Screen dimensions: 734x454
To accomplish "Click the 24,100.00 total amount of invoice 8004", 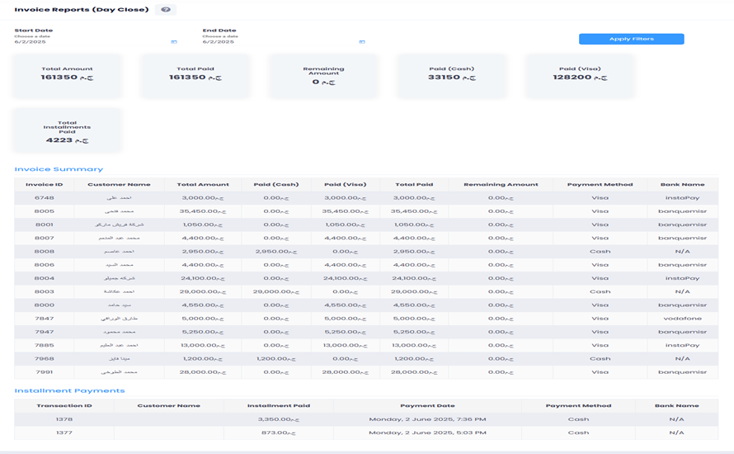I will pyautogui.click(x=203, y=278).
